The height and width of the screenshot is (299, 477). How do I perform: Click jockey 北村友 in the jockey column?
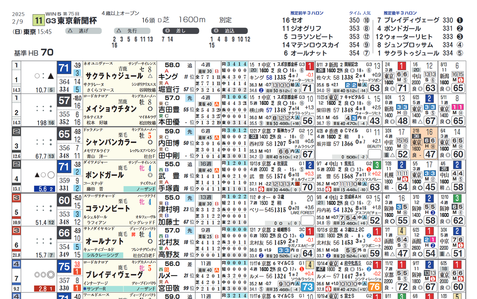(169, 242)
